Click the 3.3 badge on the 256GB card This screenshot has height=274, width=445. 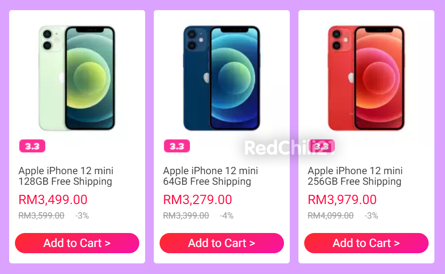(322, 146)
